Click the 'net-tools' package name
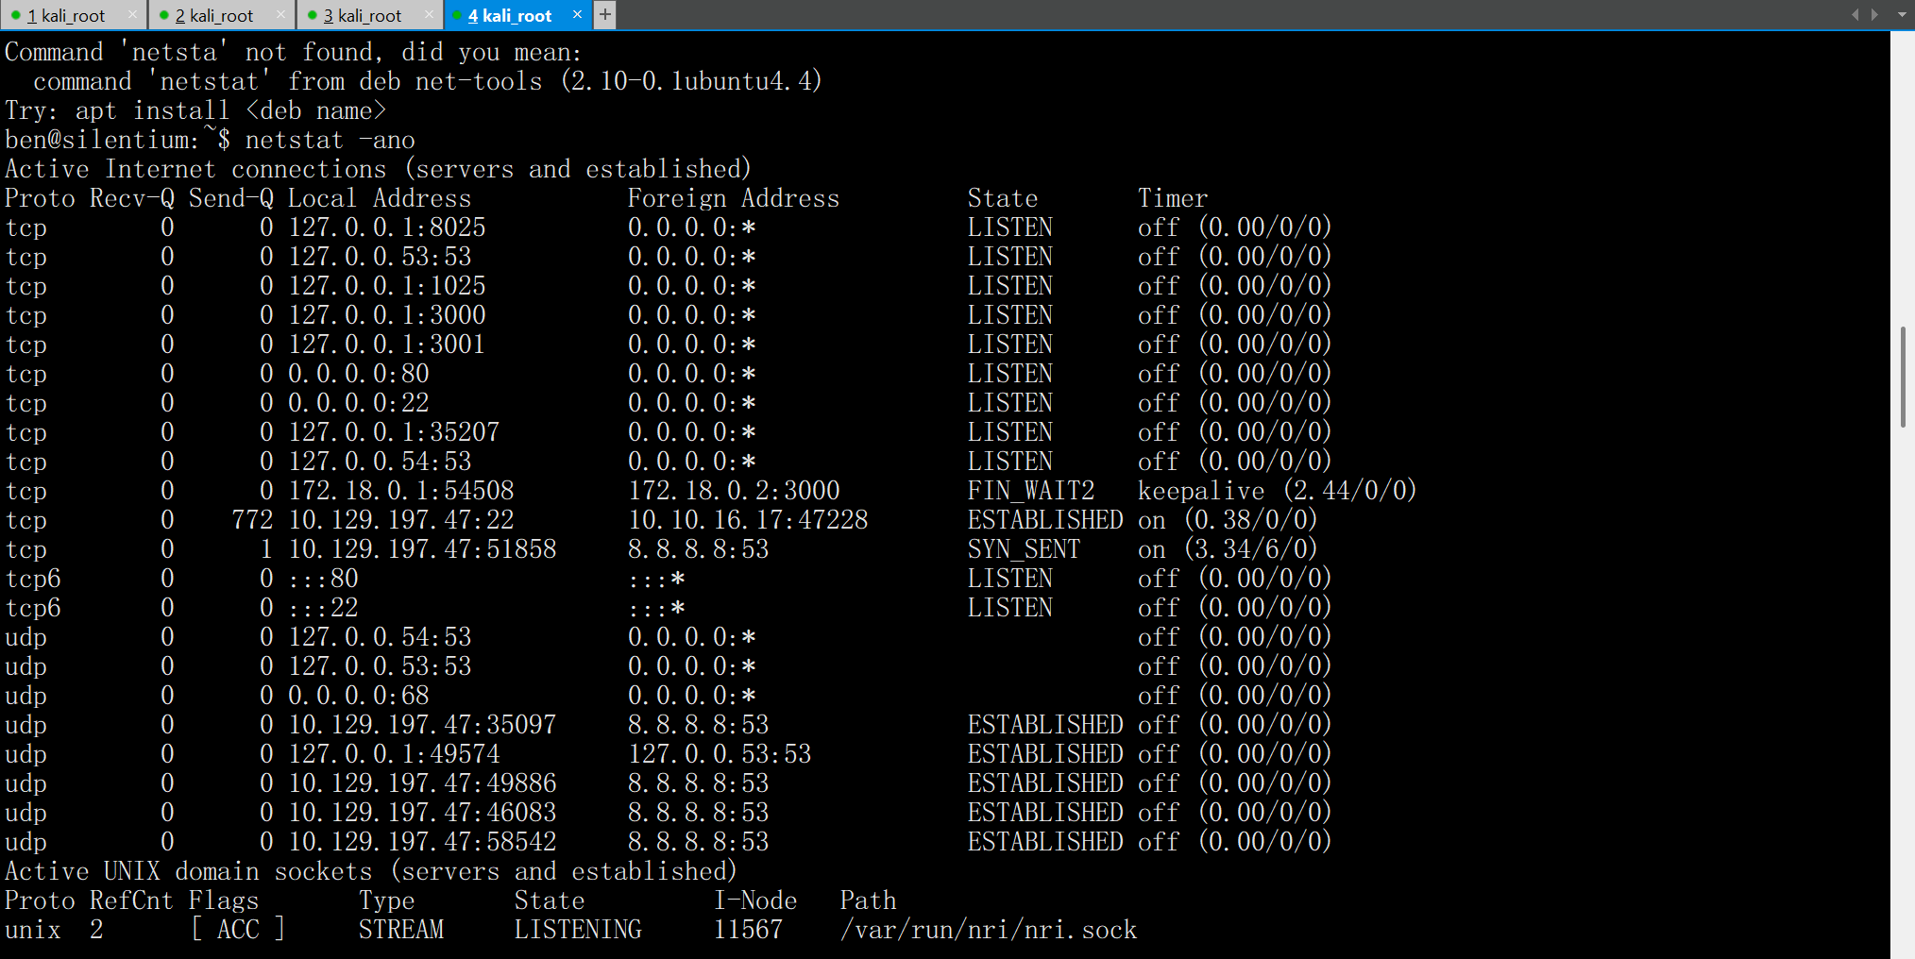Viewport: 1915px width, 959px height. click(479, 81)
